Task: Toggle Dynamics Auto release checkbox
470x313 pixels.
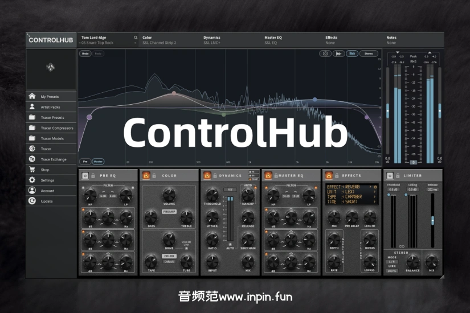Action: coord(230,244)
